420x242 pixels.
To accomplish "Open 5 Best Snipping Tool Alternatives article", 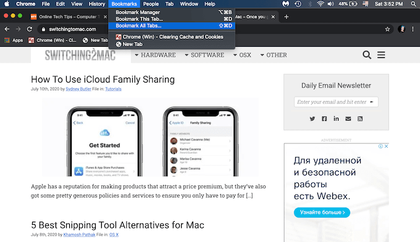I will [117, 225].
